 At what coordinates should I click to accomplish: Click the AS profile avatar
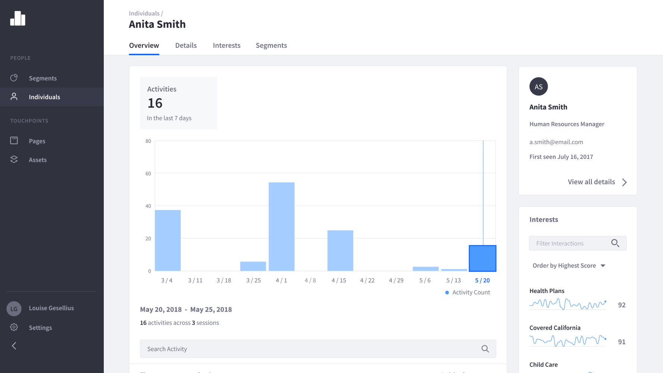538,87
